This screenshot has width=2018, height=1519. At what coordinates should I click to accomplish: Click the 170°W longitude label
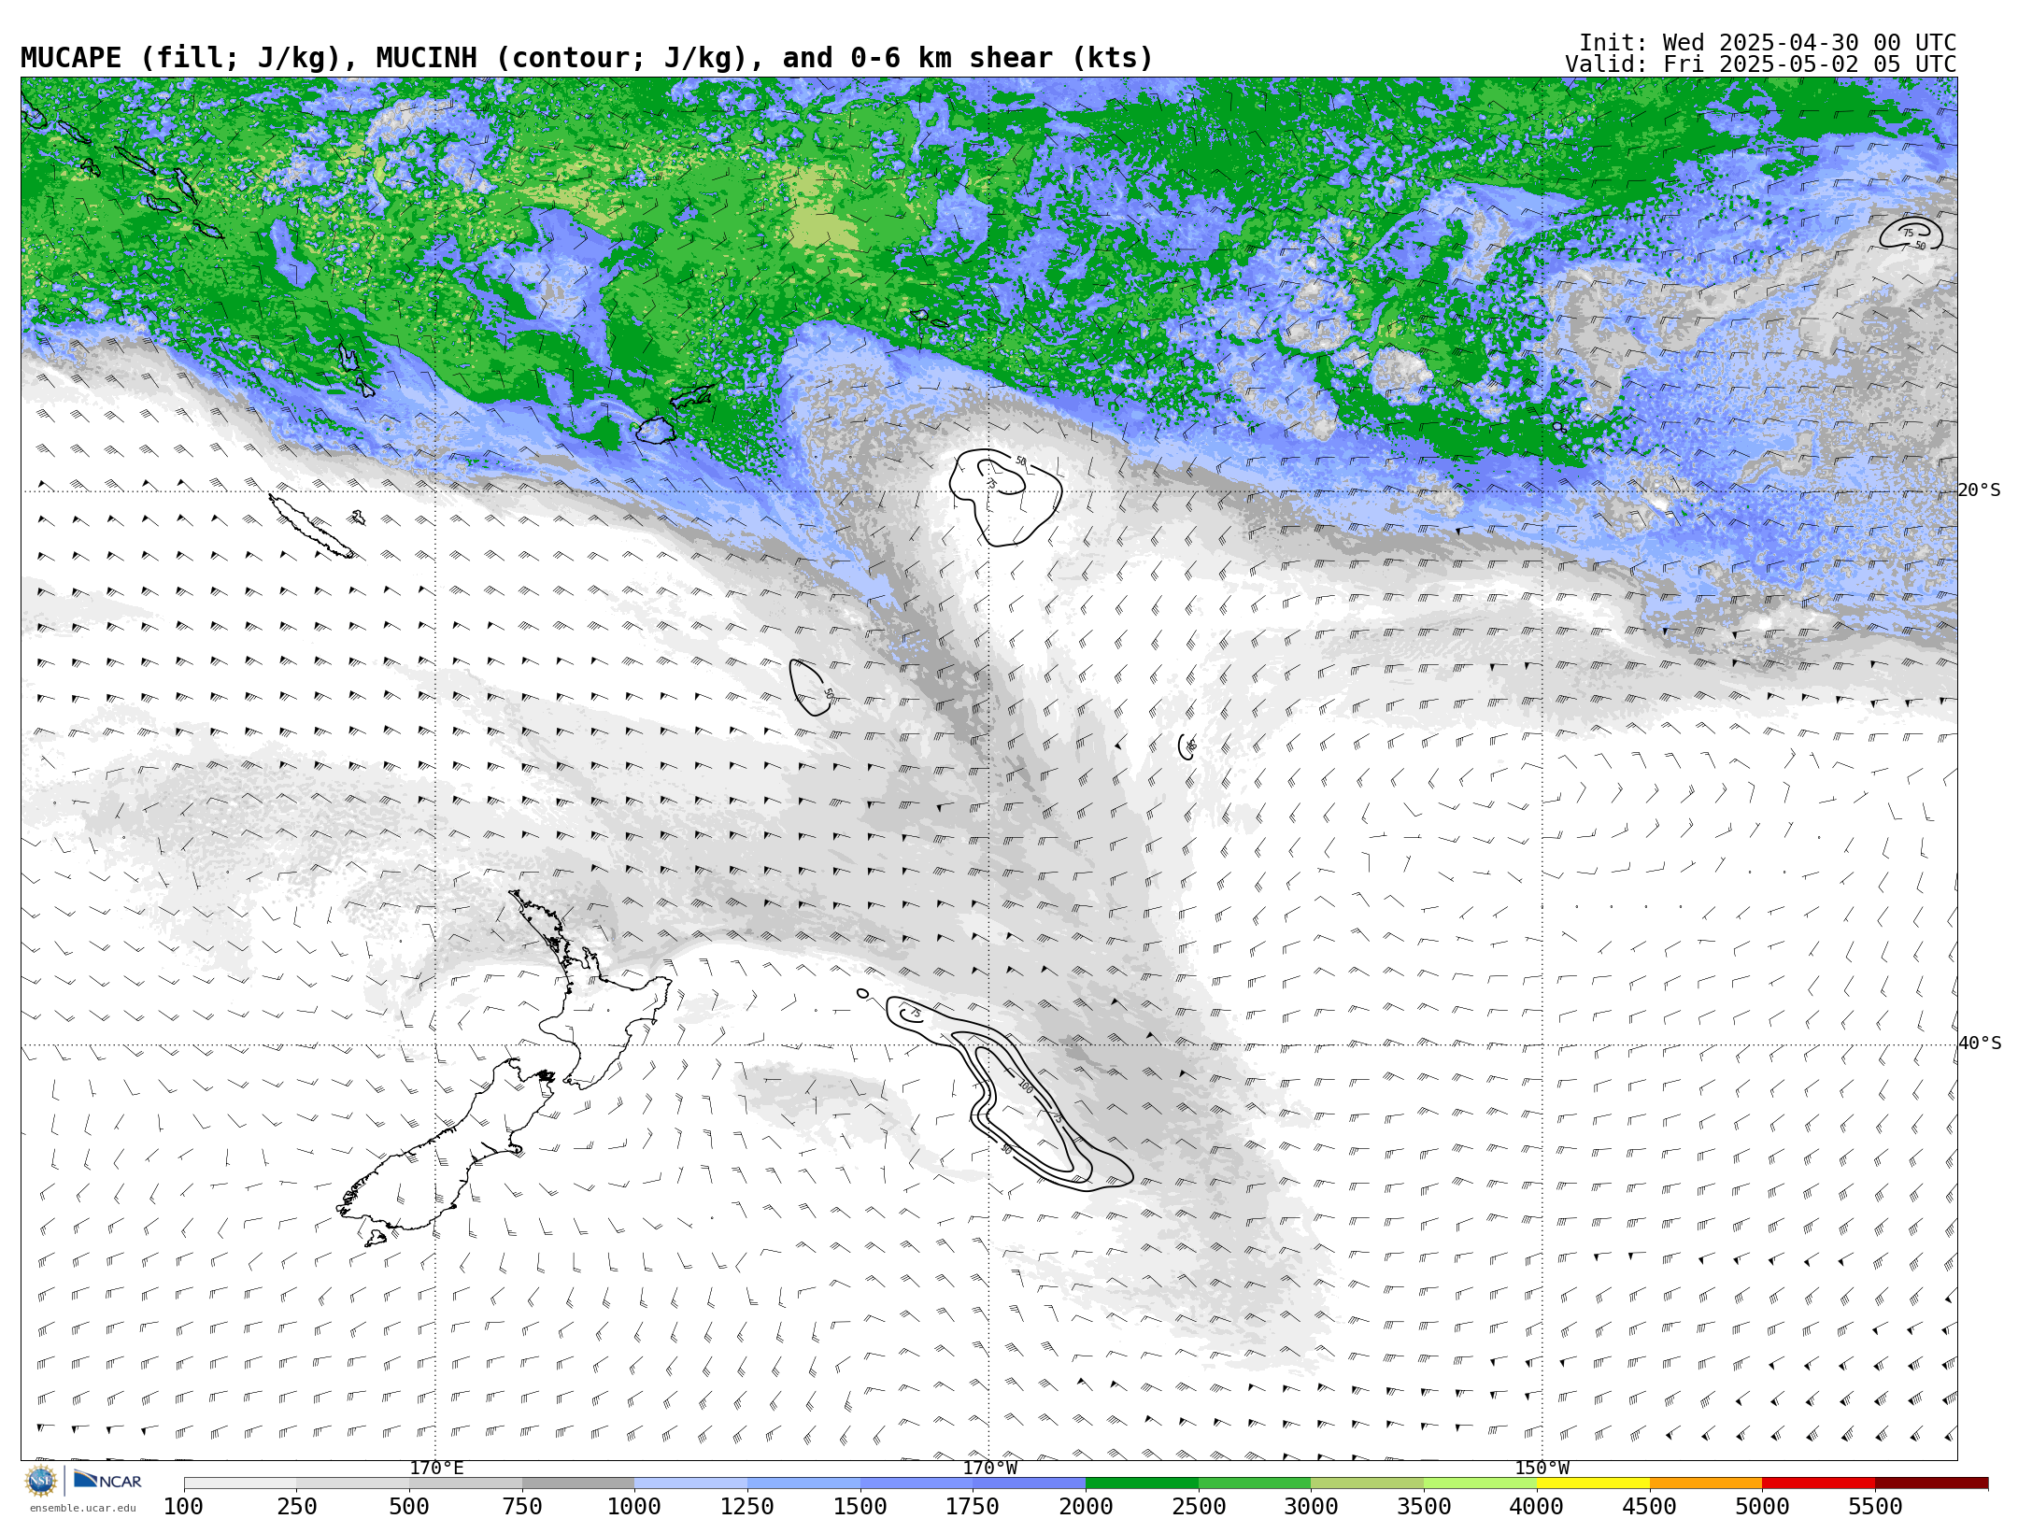[x=990, y=1469]
